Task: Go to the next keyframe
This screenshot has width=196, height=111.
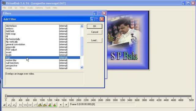Action: [x=45, y=105]
